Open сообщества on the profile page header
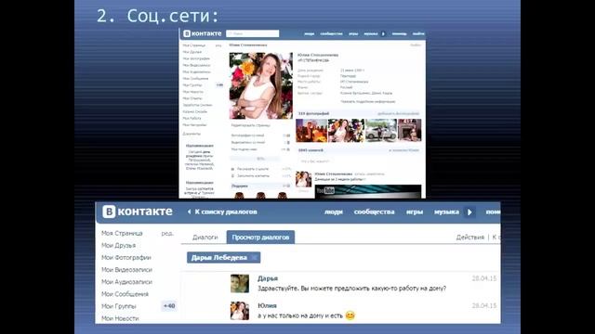The height and width of the screenshot is (334, 595). (331, 33)
